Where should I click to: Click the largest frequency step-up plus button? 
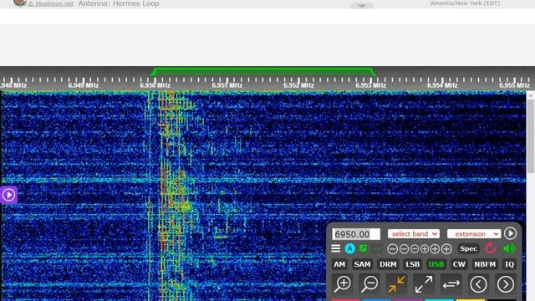446,249
